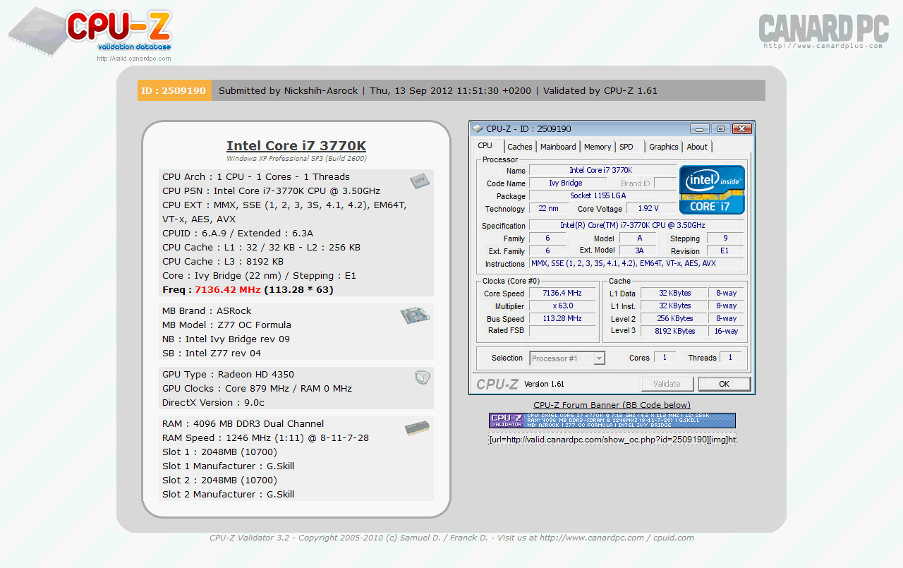Viewport: 903px width, 568px height.
Task: Click the CPU chip icon in the CPU section
Action: click(420, 181)
